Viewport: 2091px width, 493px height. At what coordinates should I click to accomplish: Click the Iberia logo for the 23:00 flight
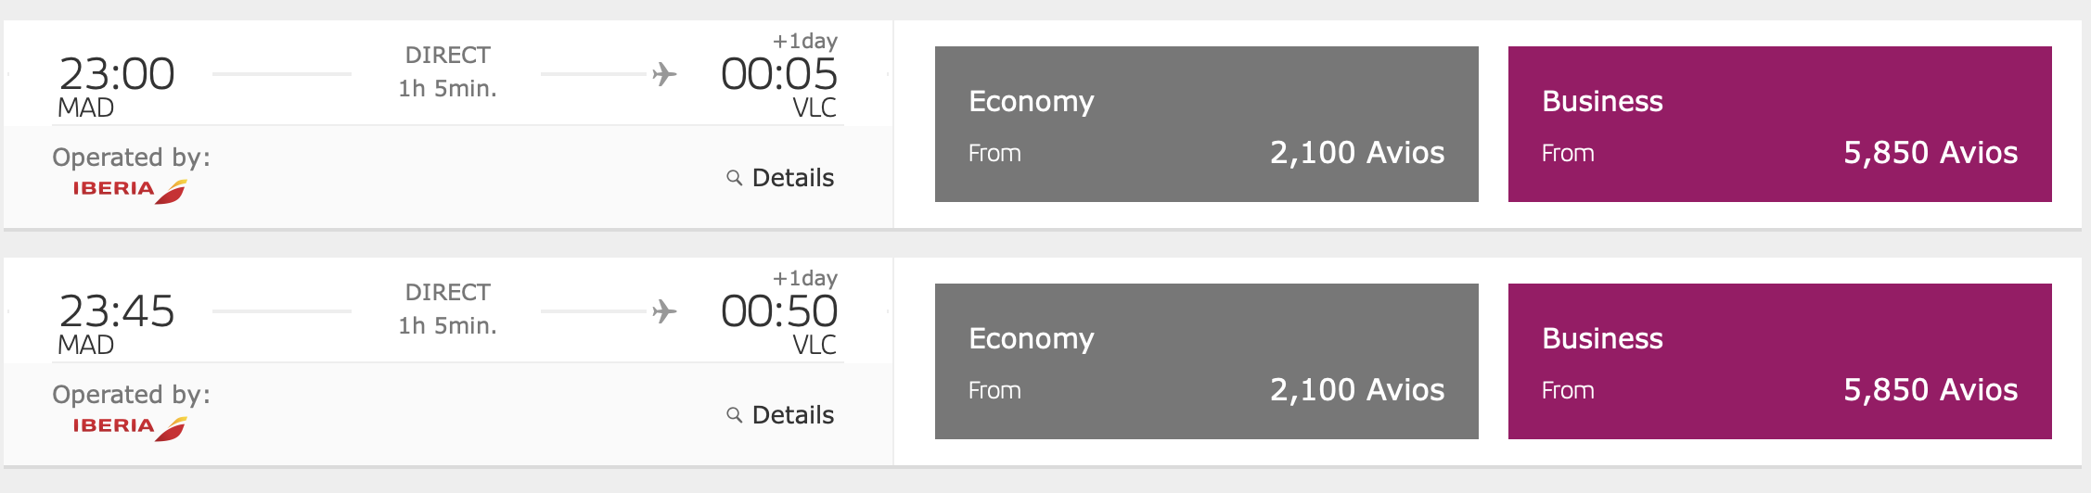coord(130,190)
